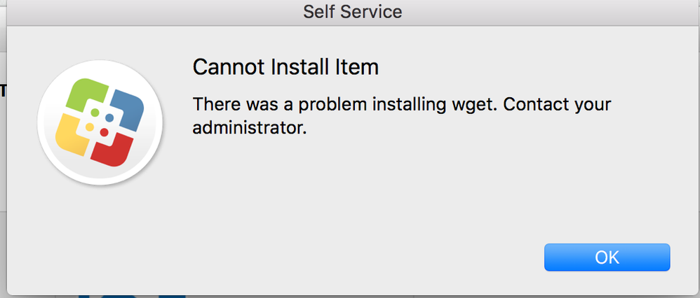Click the small blue dot in the logo
Image resolution: width=700 pixels, height=298 pixels.
pos(109,118)
